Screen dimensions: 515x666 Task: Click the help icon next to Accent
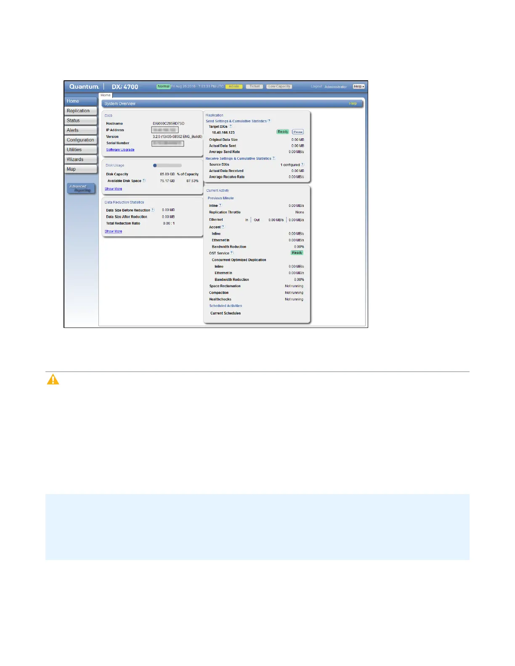click(223, 227)
